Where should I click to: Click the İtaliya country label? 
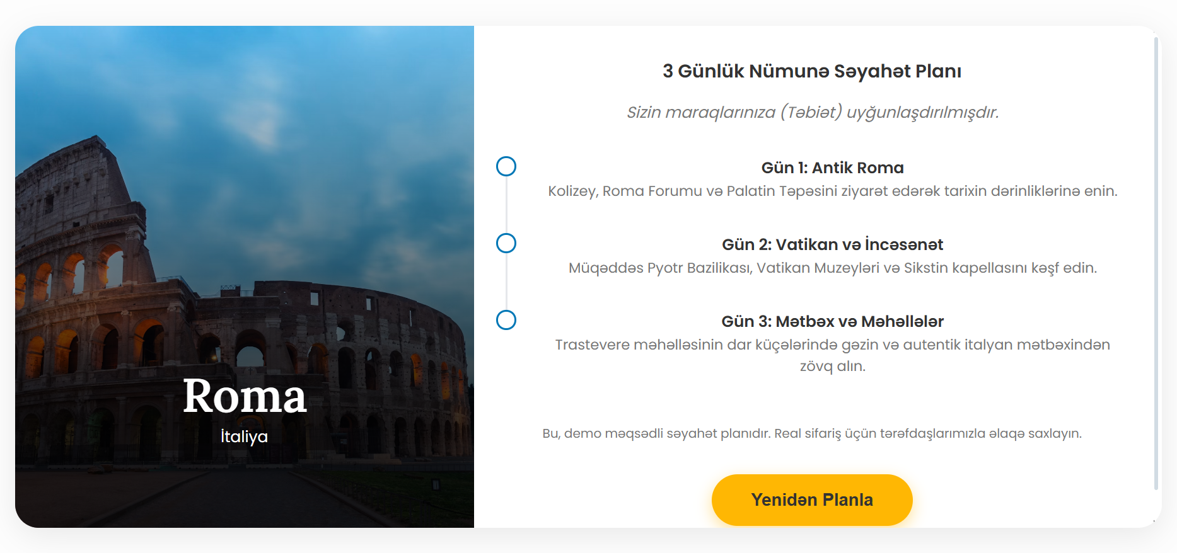pyautogui.click(x=245, y=436)
